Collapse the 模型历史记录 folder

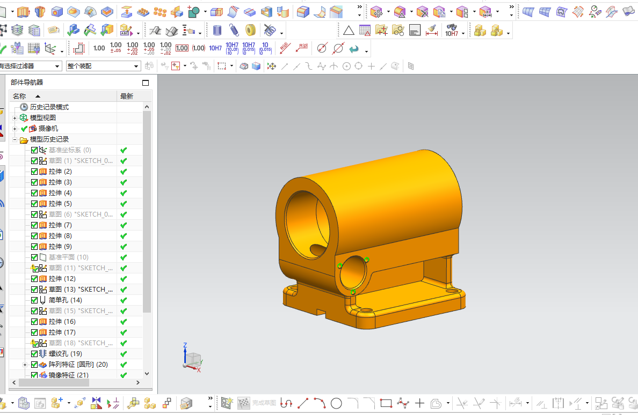point(15,139)
